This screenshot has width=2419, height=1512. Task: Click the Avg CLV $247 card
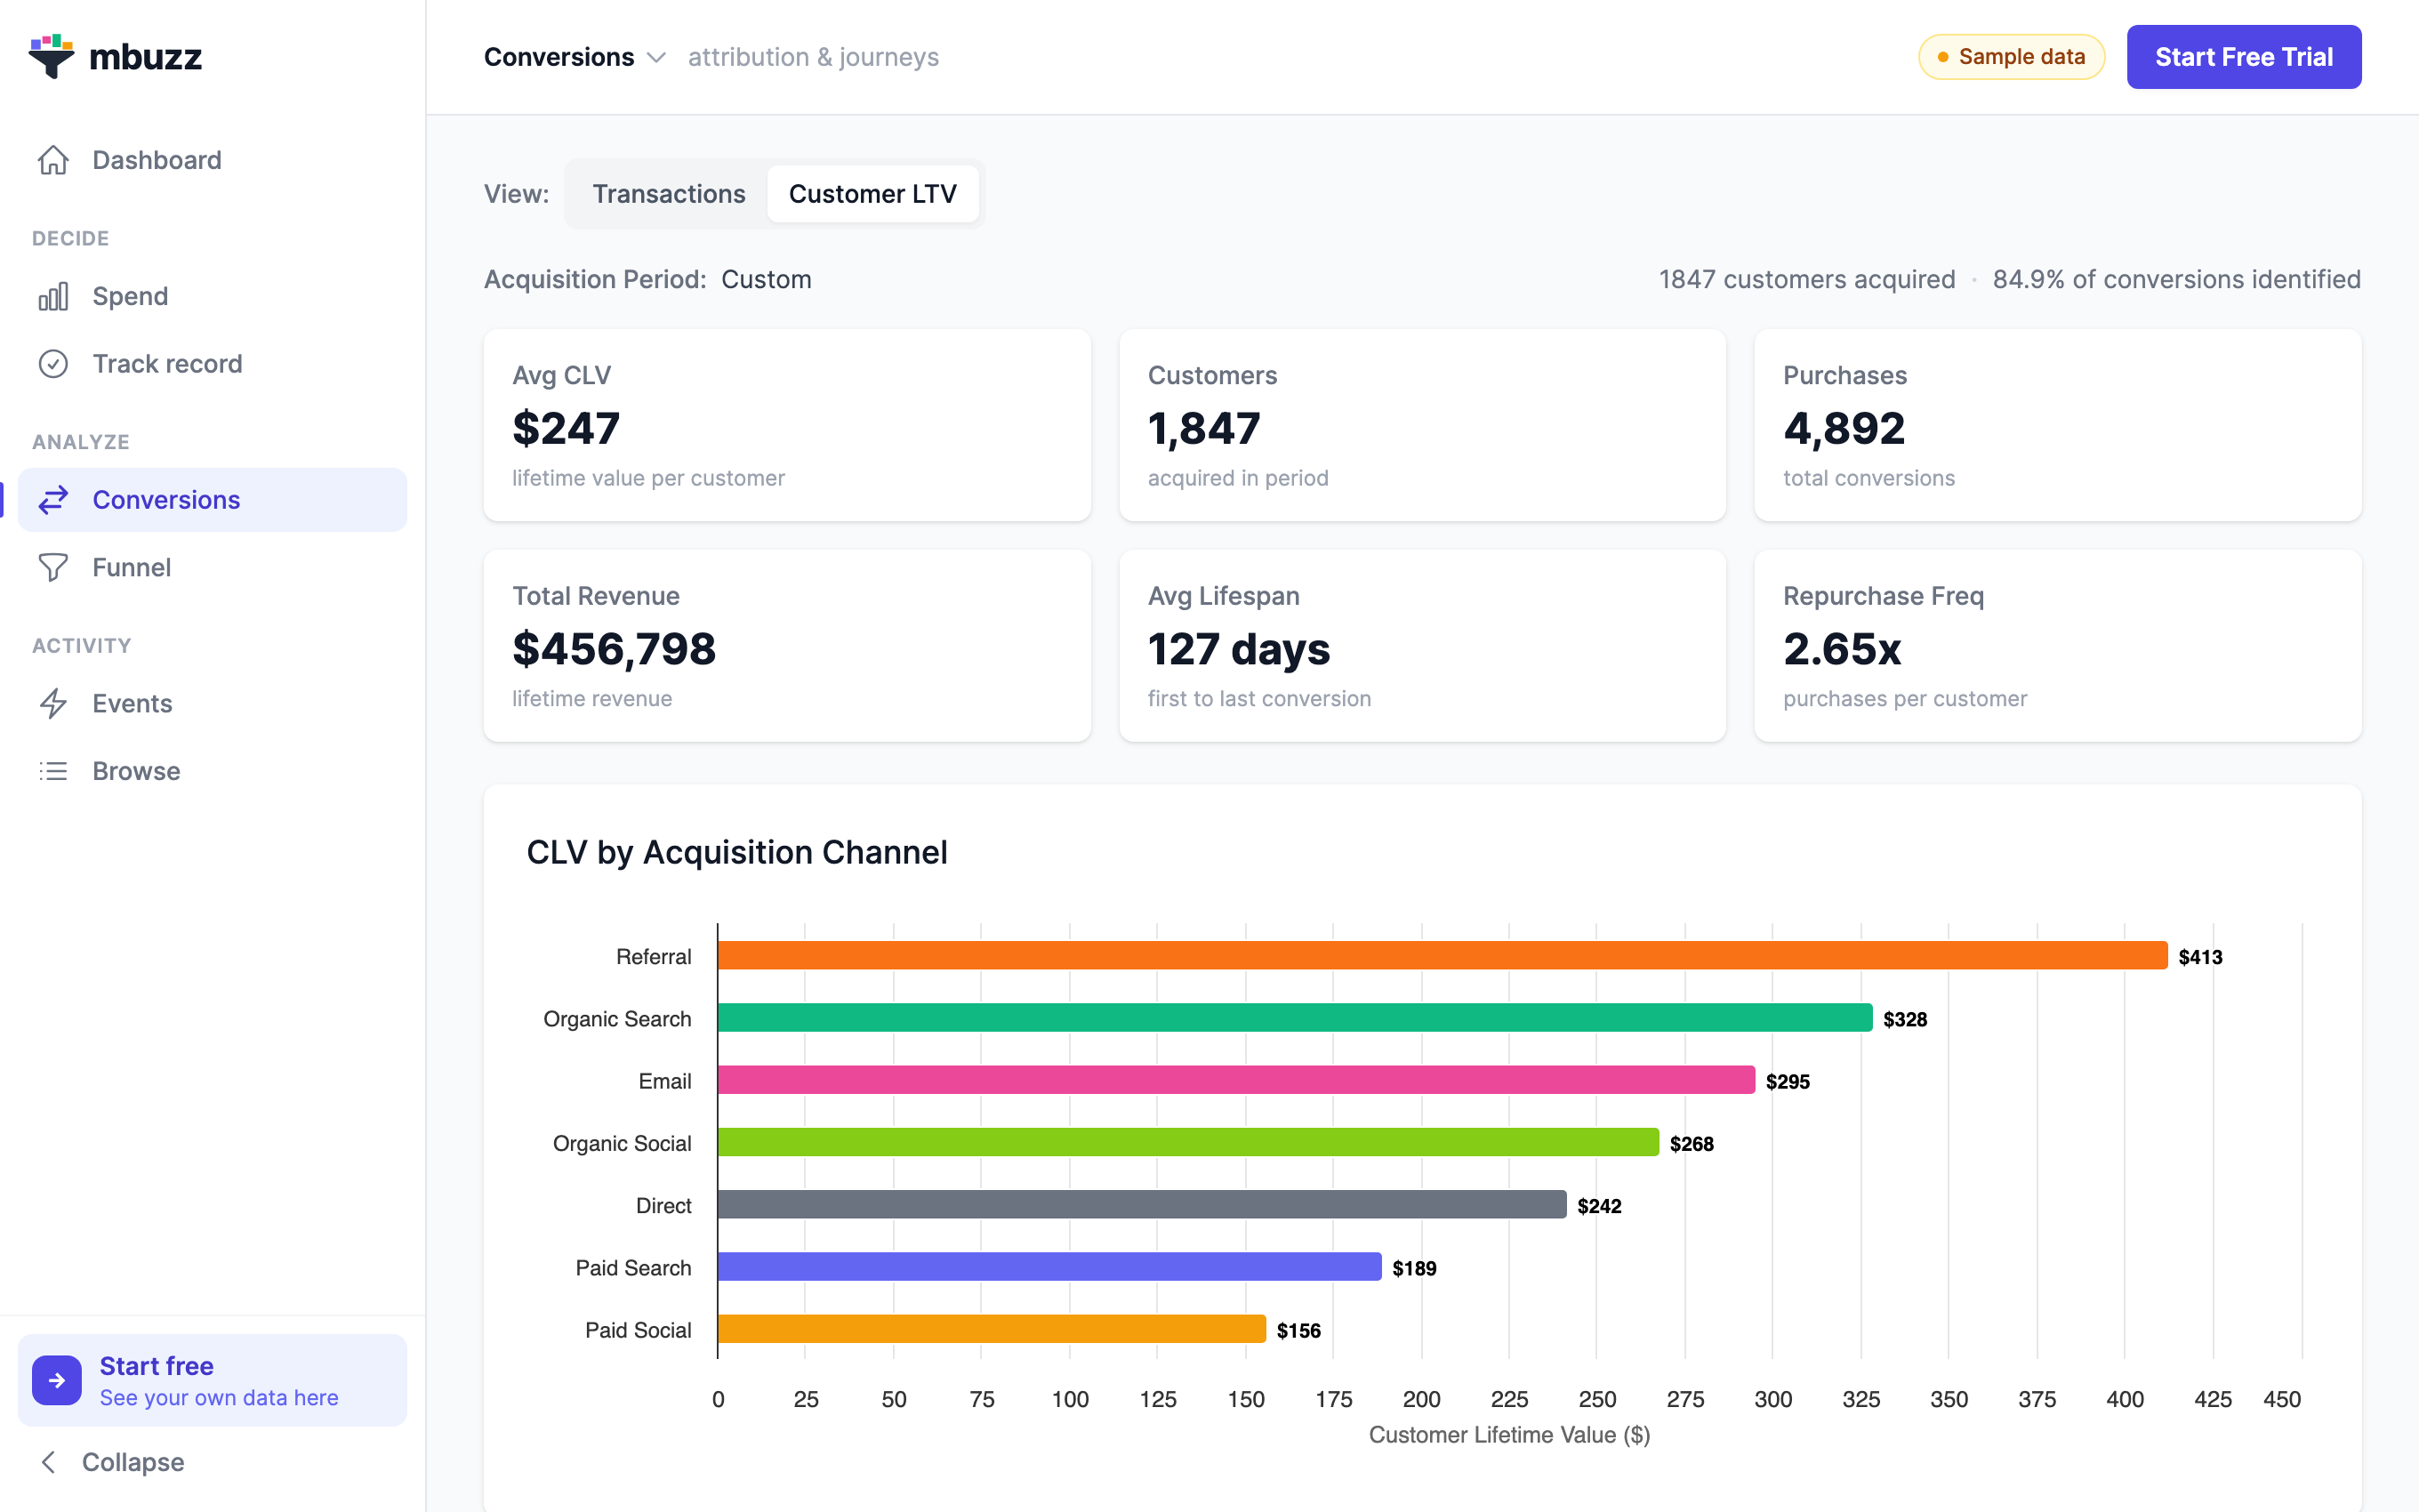pyautogui.click(x=787, y=425)
